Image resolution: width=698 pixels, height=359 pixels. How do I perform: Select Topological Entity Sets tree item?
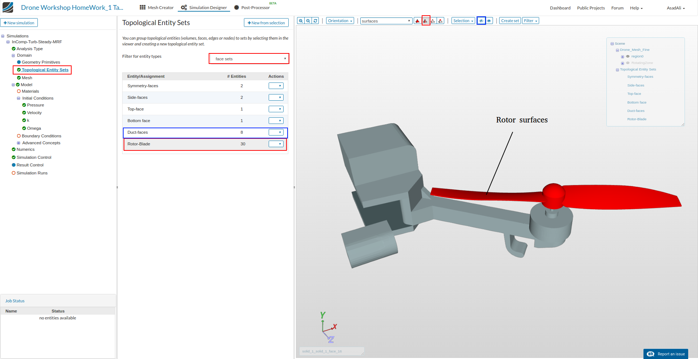[x=45, y=70]
